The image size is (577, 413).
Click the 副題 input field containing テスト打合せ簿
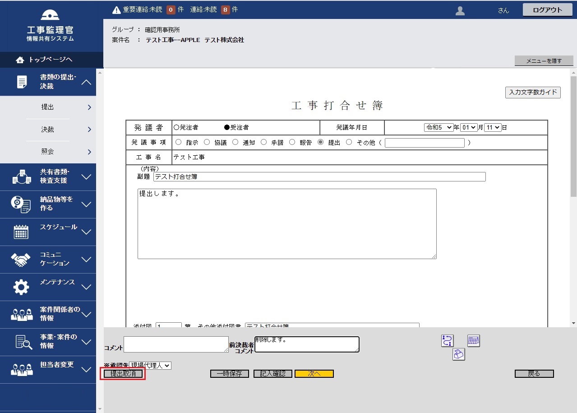[x=319, y=176]
